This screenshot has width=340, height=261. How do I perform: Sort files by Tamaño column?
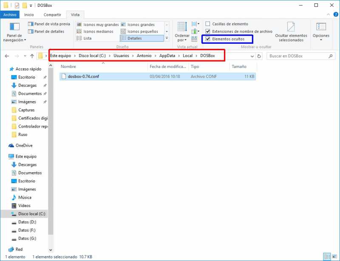[x=243, y=67]
